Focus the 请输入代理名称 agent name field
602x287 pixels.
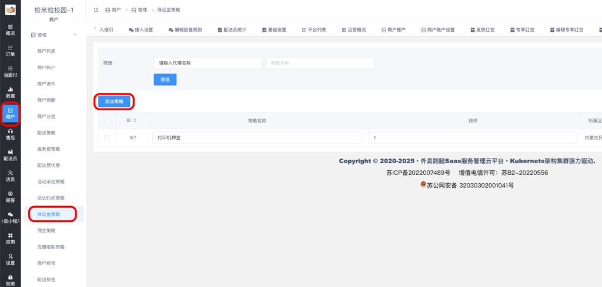(208, 63)
